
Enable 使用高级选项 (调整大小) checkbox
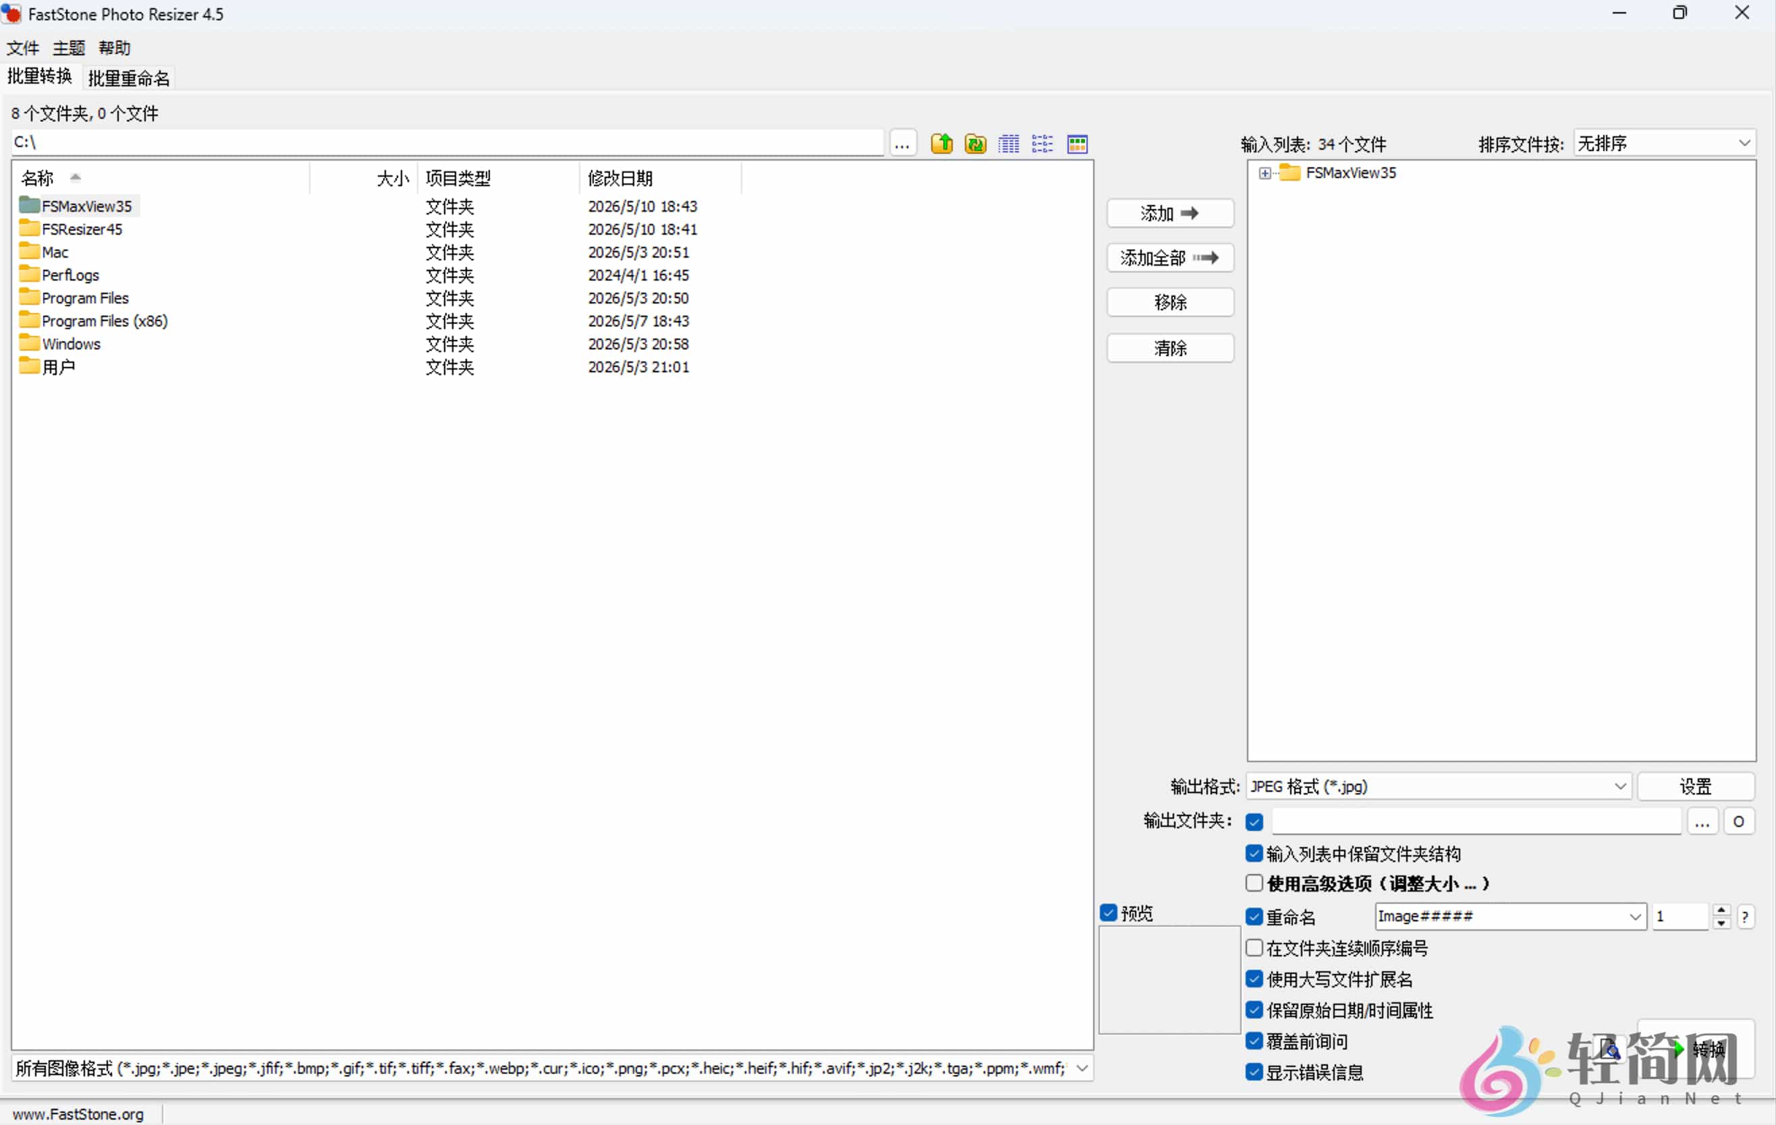(x=1254, y=882)
